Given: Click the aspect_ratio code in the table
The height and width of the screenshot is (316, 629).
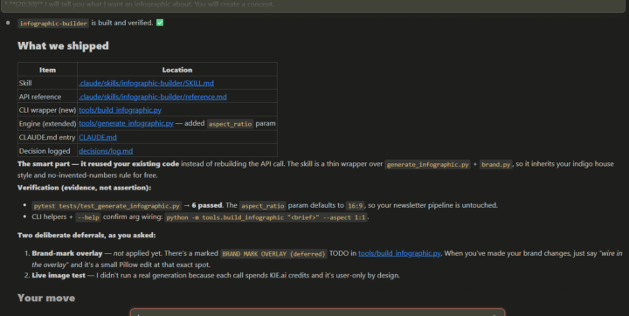Looking at the screenshot, I should click(x=231, y=124).
